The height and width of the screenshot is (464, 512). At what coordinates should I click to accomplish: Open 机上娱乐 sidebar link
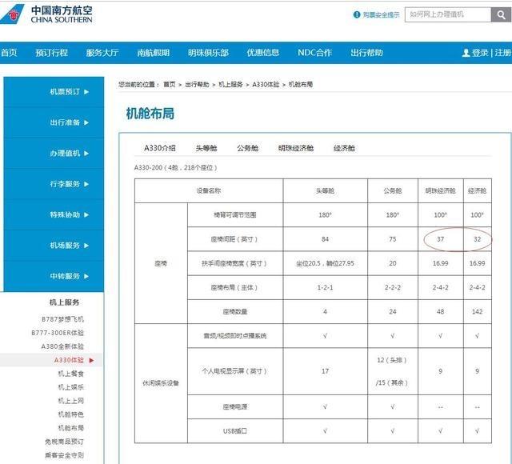coord(71,387)
